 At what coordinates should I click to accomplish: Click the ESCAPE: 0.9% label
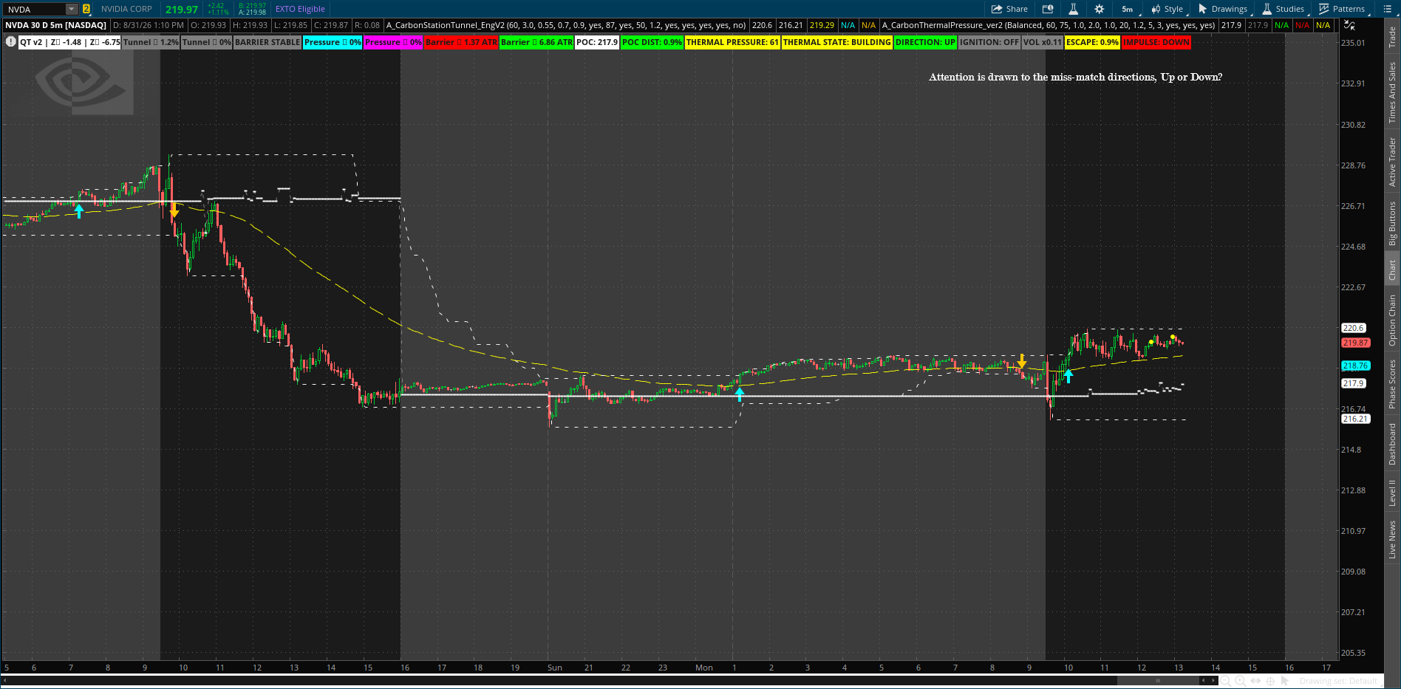[x=1092, y=42]
